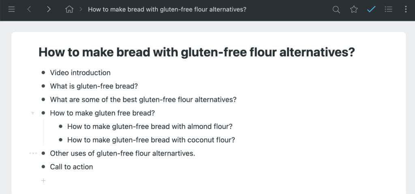
Task: Open the hamburger sidebar menu
Action: 11,9
